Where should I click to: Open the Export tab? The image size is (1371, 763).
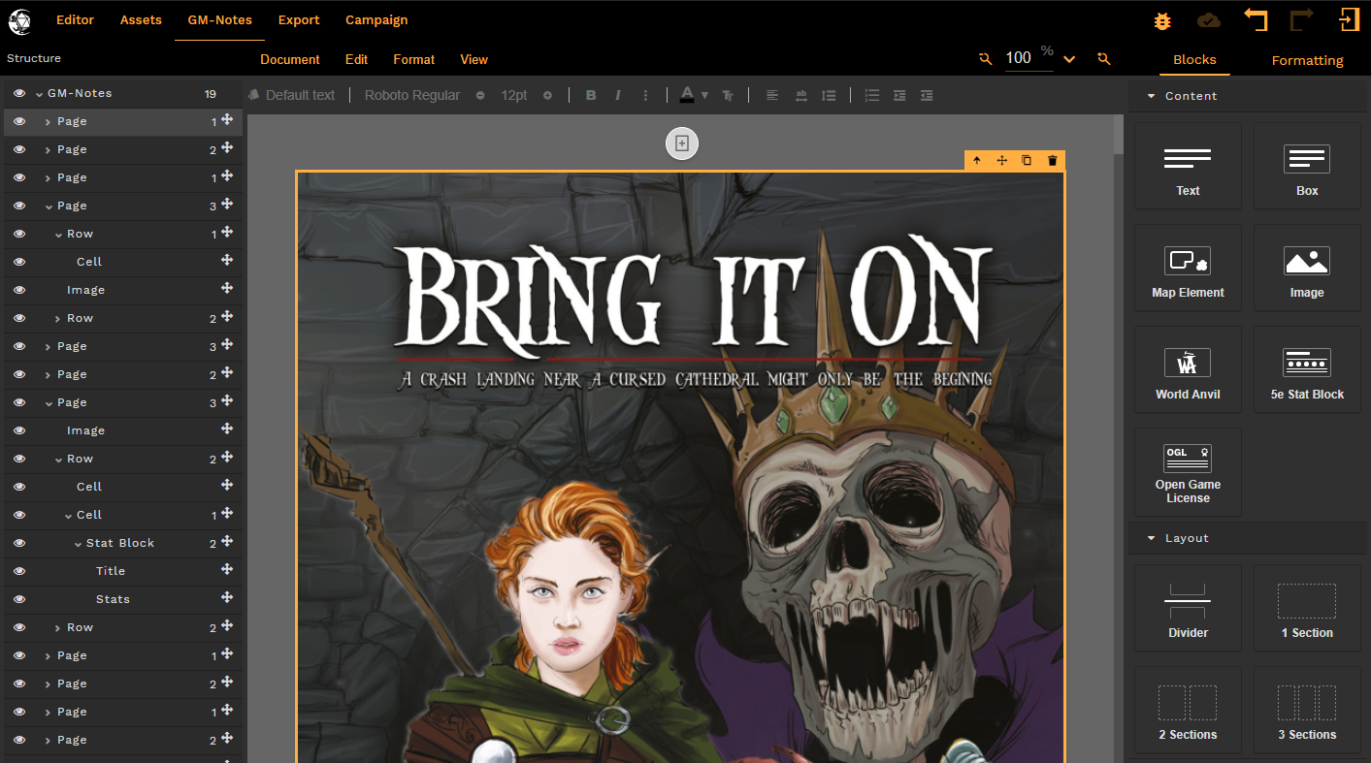[299, 19]
